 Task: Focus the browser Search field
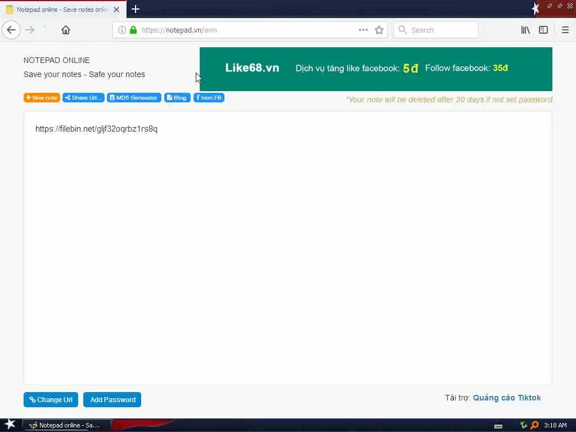coord(436,30)
